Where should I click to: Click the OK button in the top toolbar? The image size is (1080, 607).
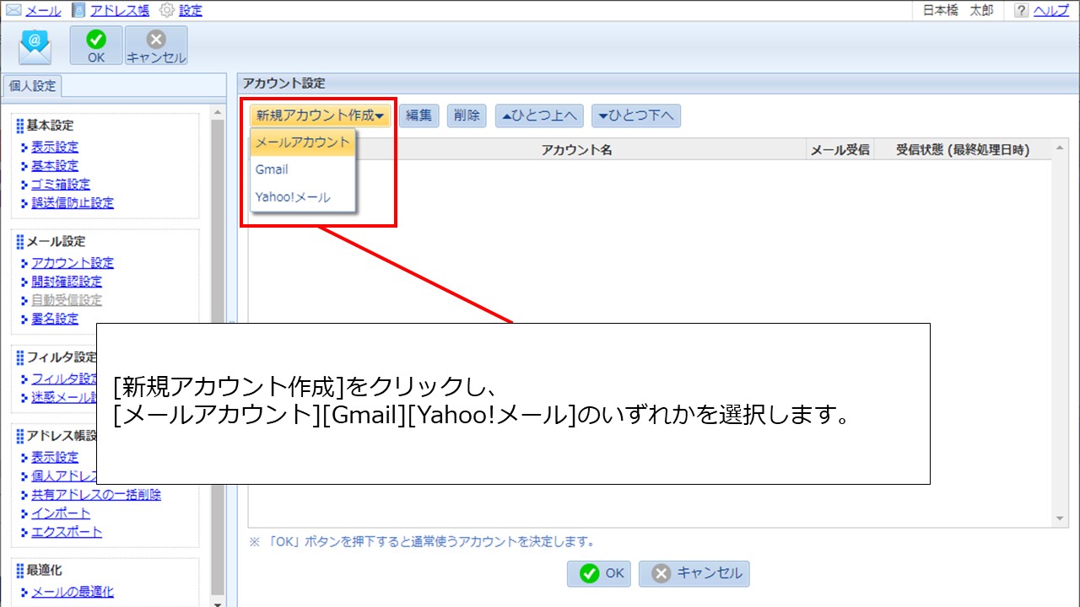[96, 46]
